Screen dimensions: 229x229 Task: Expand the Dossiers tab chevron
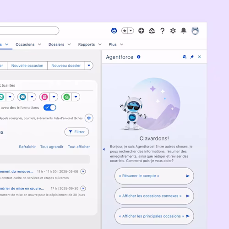tap(69, 44)
